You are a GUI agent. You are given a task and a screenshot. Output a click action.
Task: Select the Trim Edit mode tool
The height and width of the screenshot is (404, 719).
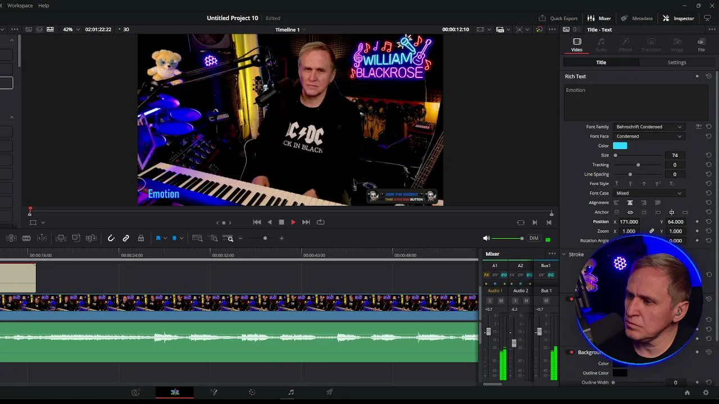click(11, 238)
